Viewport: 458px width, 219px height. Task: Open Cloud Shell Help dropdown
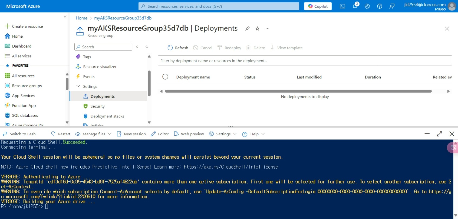[x=253, y=134]
